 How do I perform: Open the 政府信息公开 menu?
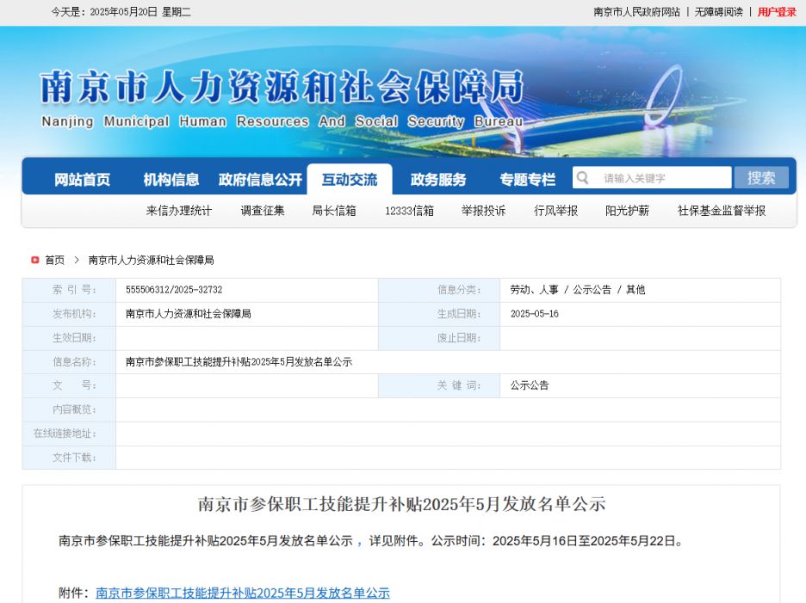(259, 179)
